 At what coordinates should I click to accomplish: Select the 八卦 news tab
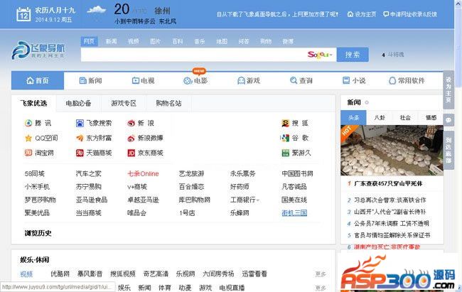click(380, 117)
